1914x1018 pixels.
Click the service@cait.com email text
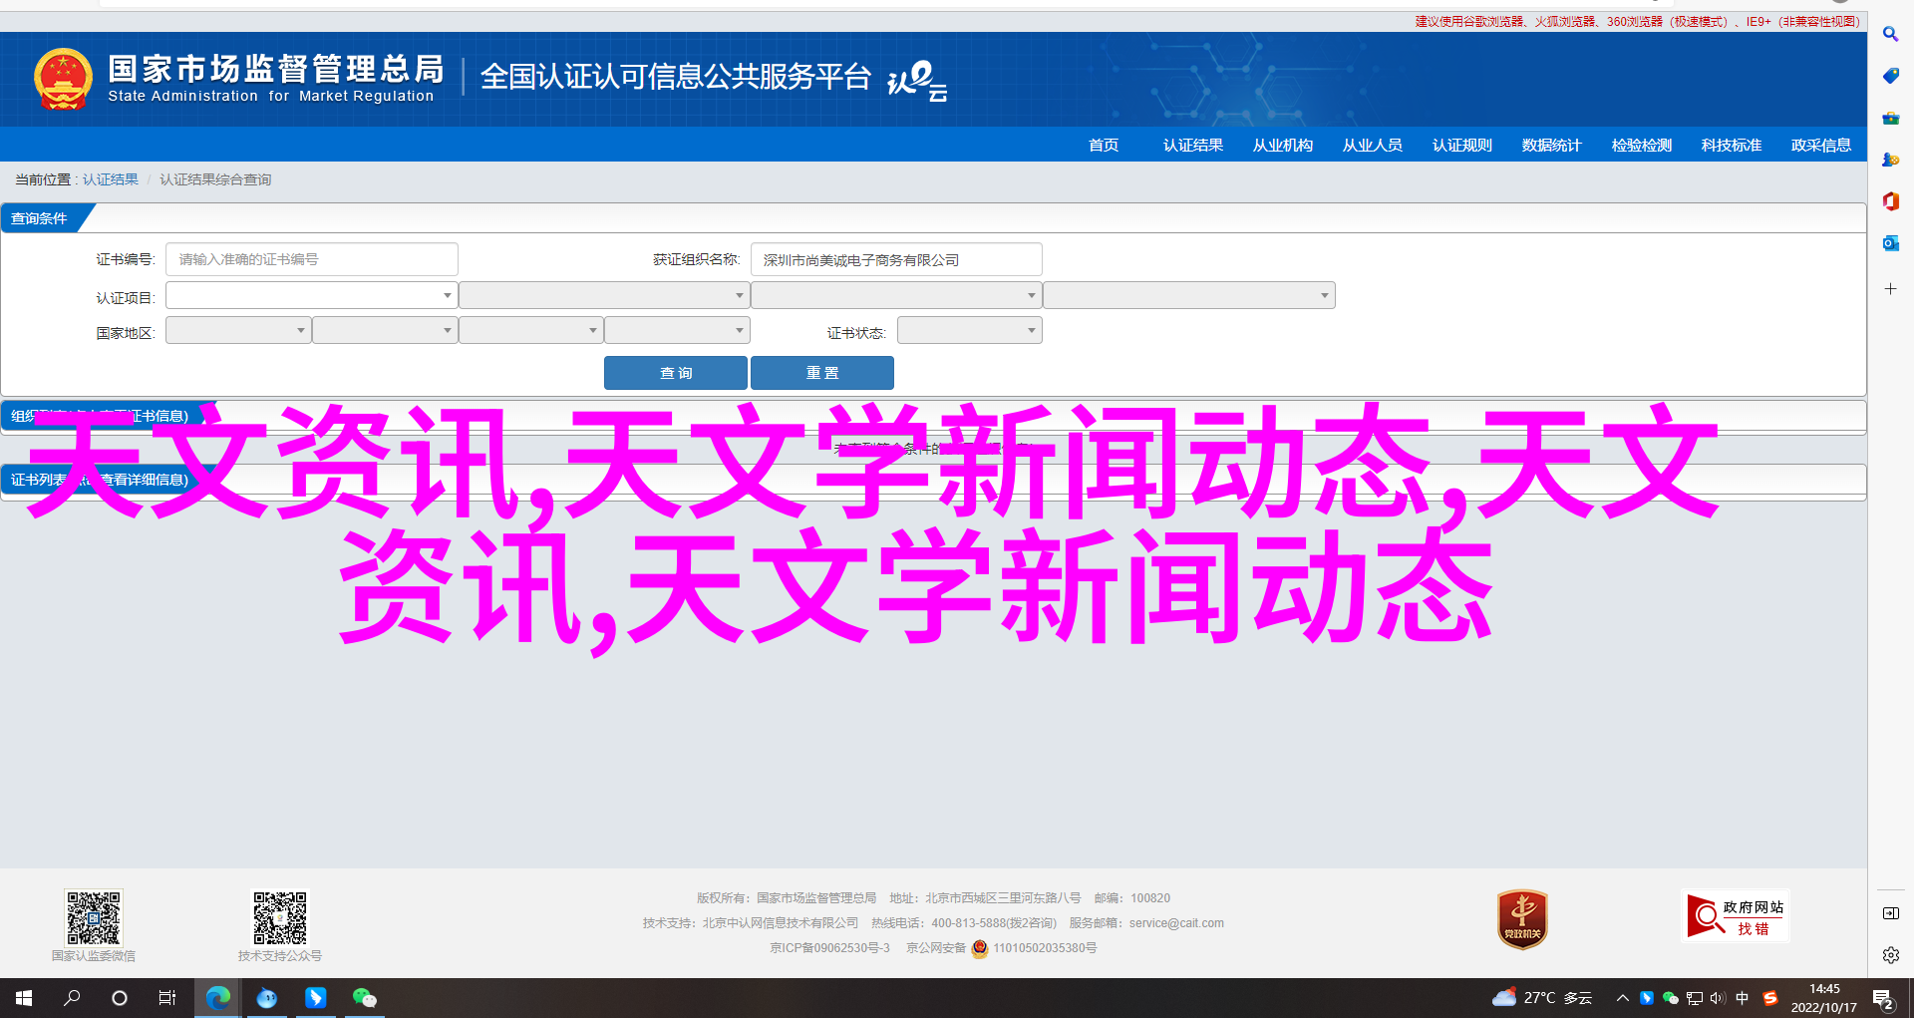coord(1176,923)
